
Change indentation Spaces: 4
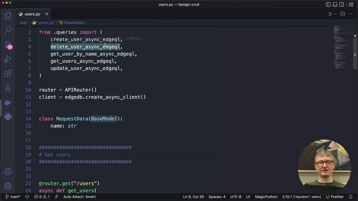point(217,197)
